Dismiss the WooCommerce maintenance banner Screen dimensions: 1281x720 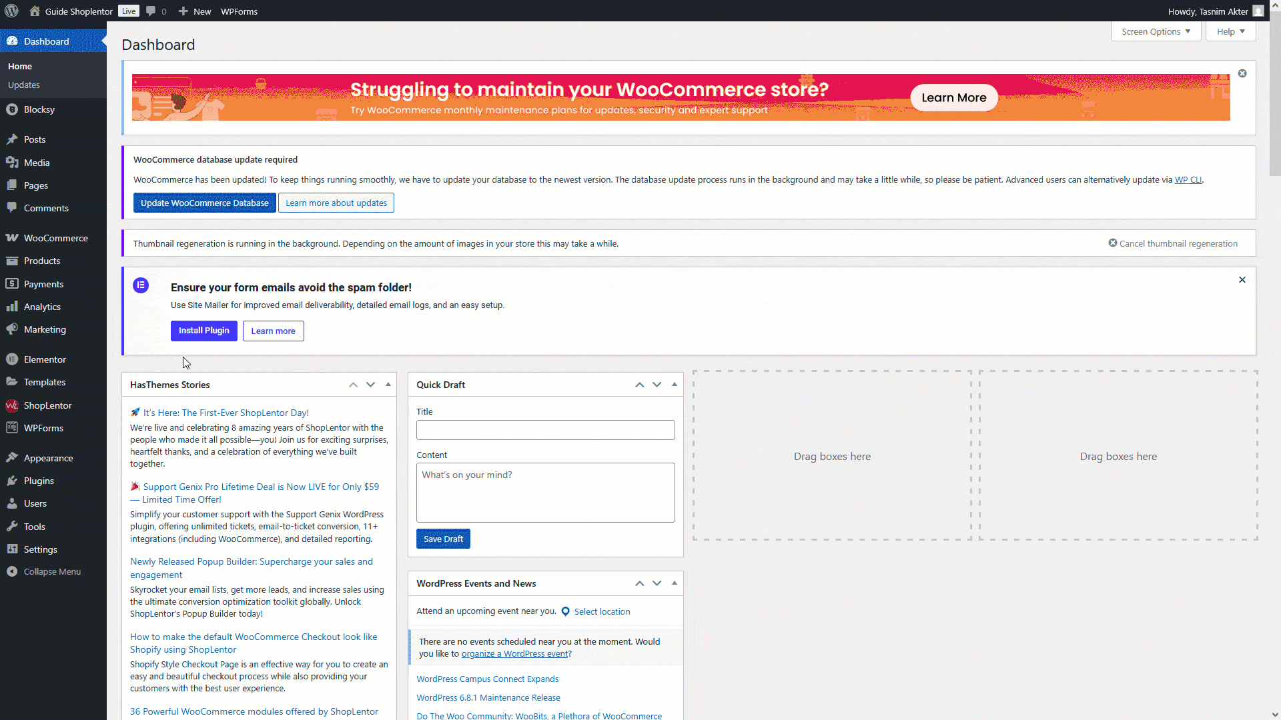click(x=1242, y=73)
